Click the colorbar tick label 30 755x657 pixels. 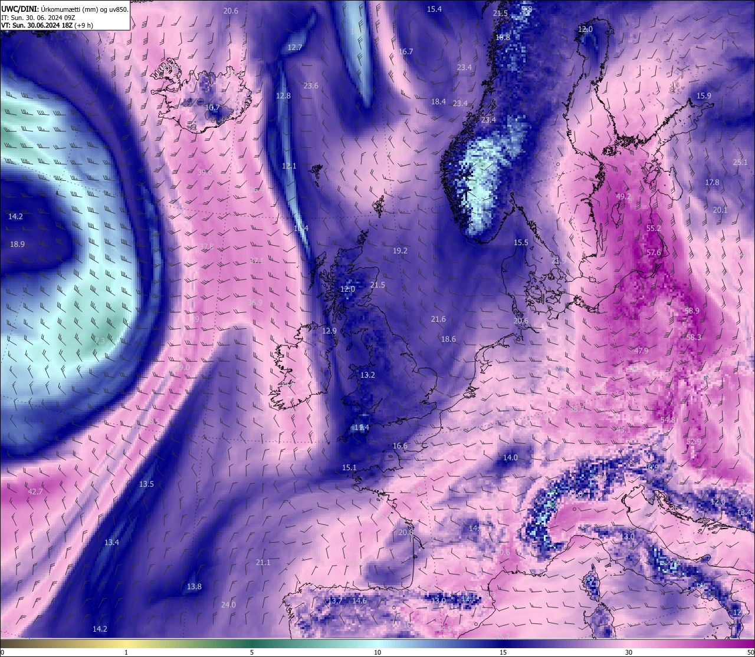(629, 652)
